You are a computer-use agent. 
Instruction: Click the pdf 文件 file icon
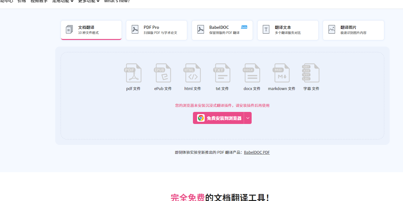(x=133, y=73)
